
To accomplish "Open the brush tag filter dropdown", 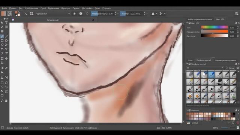I will pos(205,68).
